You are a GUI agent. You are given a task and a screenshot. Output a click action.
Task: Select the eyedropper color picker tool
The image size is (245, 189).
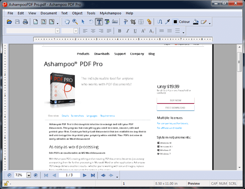pos(168,22)
